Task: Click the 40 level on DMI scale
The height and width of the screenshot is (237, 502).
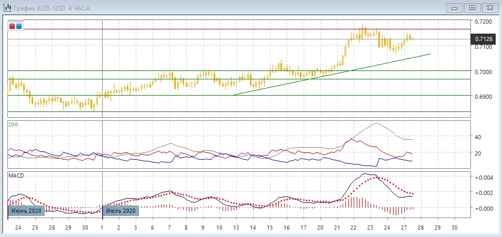Action: (x=478, y=137)
